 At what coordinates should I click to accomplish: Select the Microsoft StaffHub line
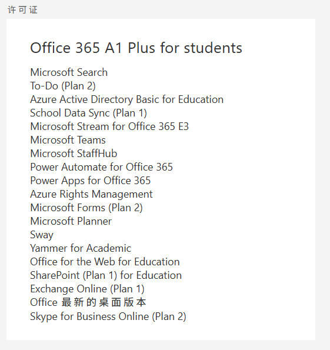(74, 154)
